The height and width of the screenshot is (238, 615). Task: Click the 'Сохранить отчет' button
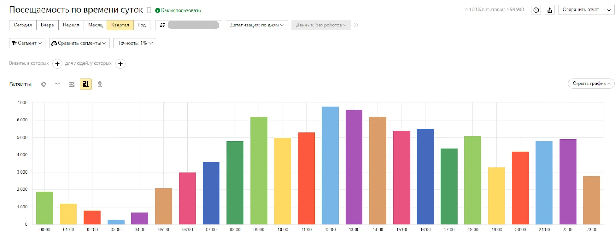[581, 10]
